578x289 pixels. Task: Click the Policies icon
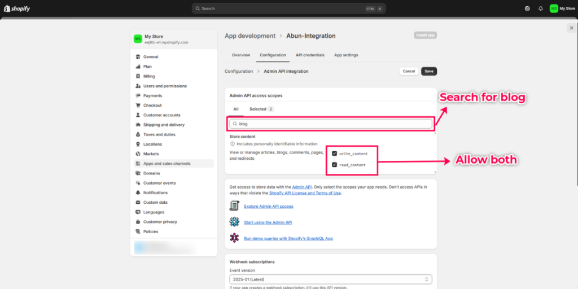click(x=138, y=231)
